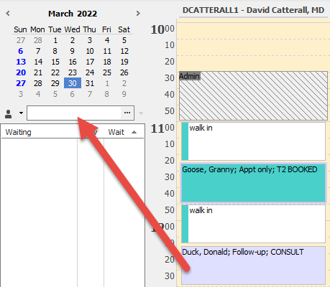Screen dimensions: 330x287
Task: Select the 11:50 walk in slot
Action: [x=253, y=224]
